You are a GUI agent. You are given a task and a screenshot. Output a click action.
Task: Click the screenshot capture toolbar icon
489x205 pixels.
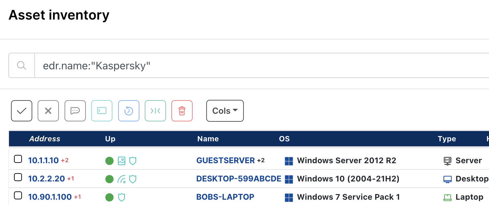tap(102, 111)
